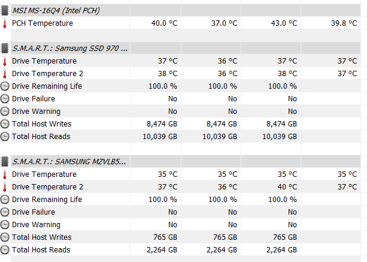Collapse the S.M.A.R.T.: SAMSUNG MZVLB5 group

pyautogui.click(x=69, y=162)
